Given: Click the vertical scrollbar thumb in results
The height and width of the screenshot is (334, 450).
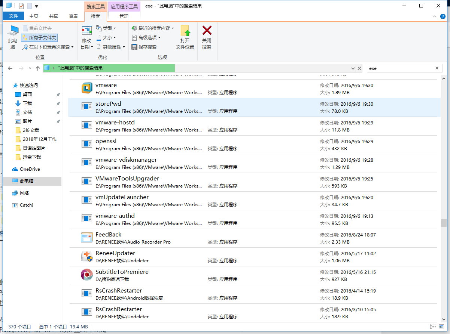Looking at the screenshot, I should tap(444, 223).
